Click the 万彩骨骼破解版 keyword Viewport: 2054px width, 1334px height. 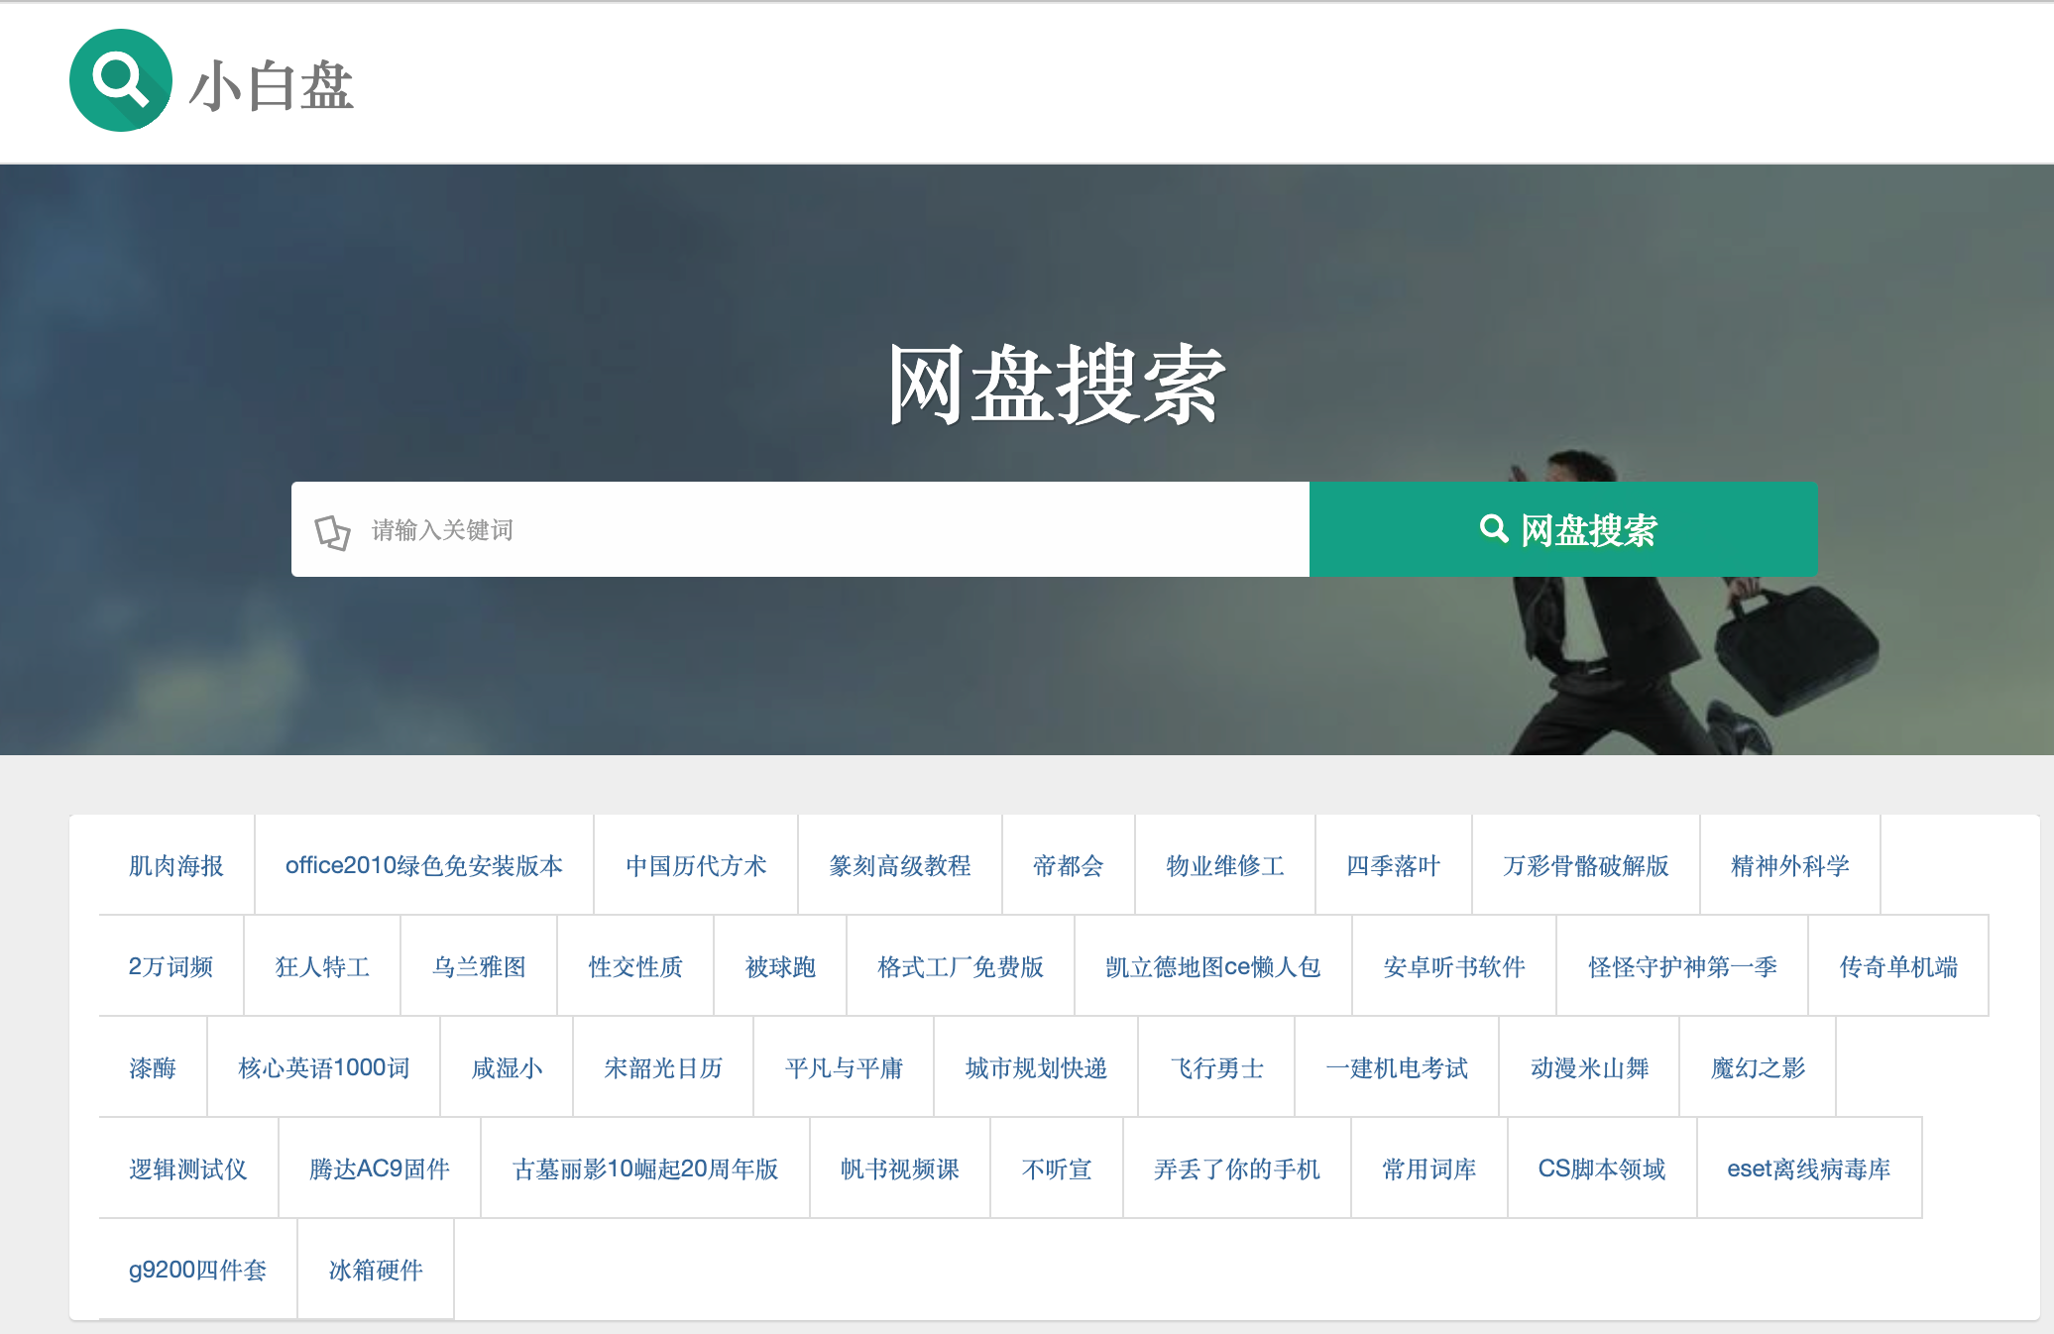pyautogui.click(x=1585, y=865)
